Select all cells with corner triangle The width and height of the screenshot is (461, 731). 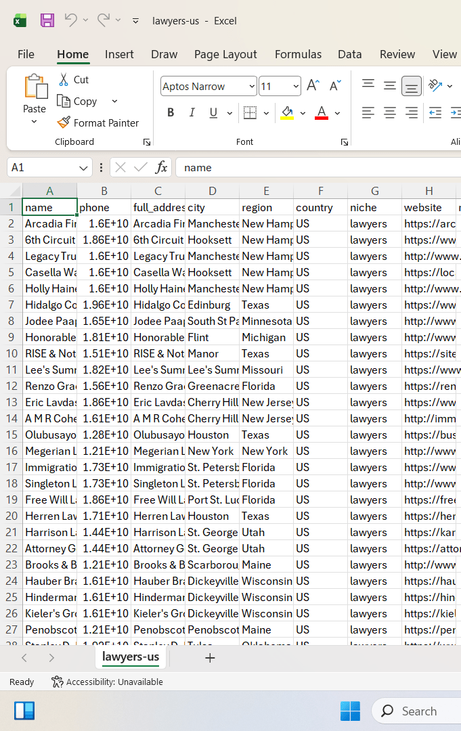pyautogui.click(x=16, y=191)
